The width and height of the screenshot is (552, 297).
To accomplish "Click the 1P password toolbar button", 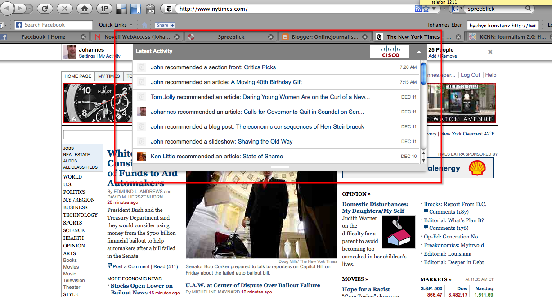I will click(x=104, y=9).
